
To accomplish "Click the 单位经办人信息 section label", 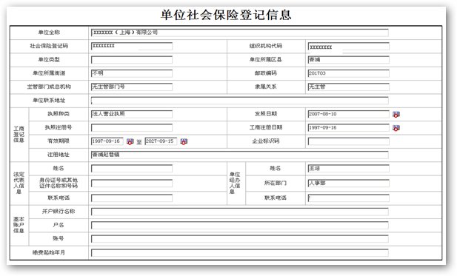I will coord(235,183).
